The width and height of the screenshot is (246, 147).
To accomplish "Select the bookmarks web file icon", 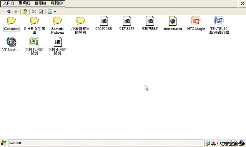I will [173, 21].
